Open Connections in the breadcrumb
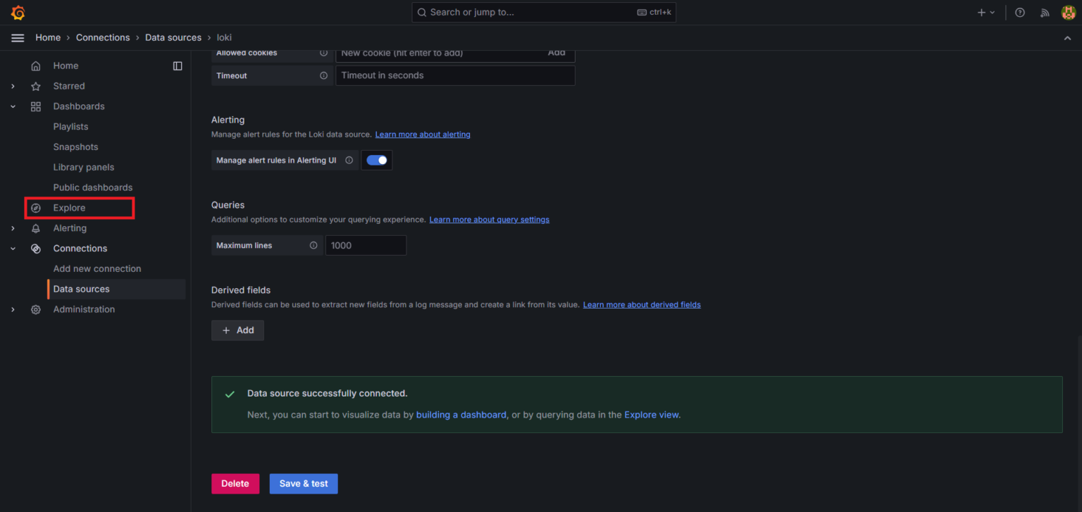 pyautogui.click(x=103, y=37)
